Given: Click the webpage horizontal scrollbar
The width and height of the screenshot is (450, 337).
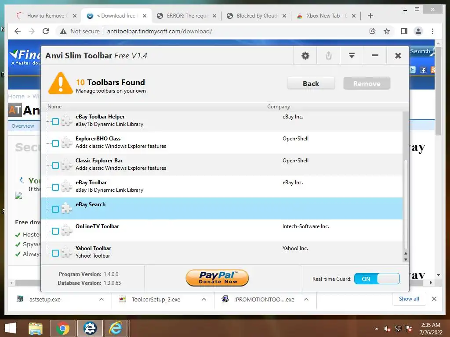Looking at the screenshot, I should (x=221, y=283).
